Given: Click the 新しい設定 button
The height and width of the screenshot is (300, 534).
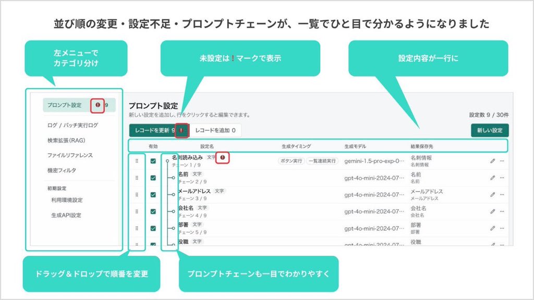Looking at the screenshot, I should 490,130.
